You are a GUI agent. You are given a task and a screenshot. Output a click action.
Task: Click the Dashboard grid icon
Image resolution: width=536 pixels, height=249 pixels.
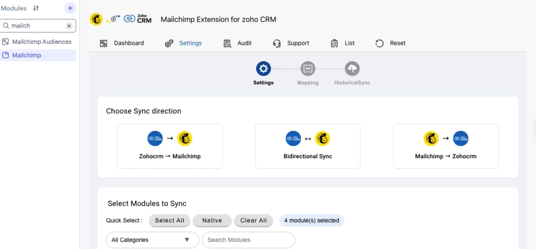(104, 43)
